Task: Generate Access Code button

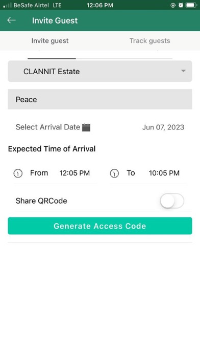Action: click(100, 226)
